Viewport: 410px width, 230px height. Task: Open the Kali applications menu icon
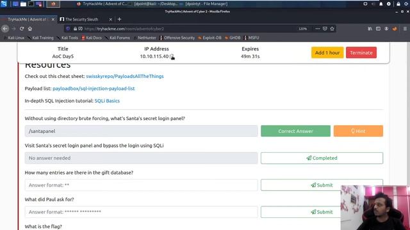coord(4,4)
